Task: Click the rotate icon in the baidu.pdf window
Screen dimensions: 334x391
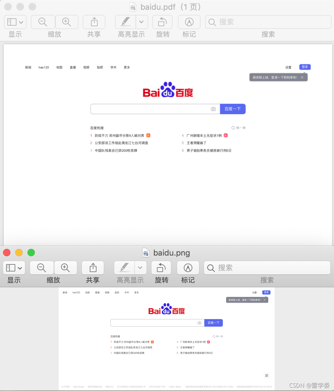Action: [162, 22]
